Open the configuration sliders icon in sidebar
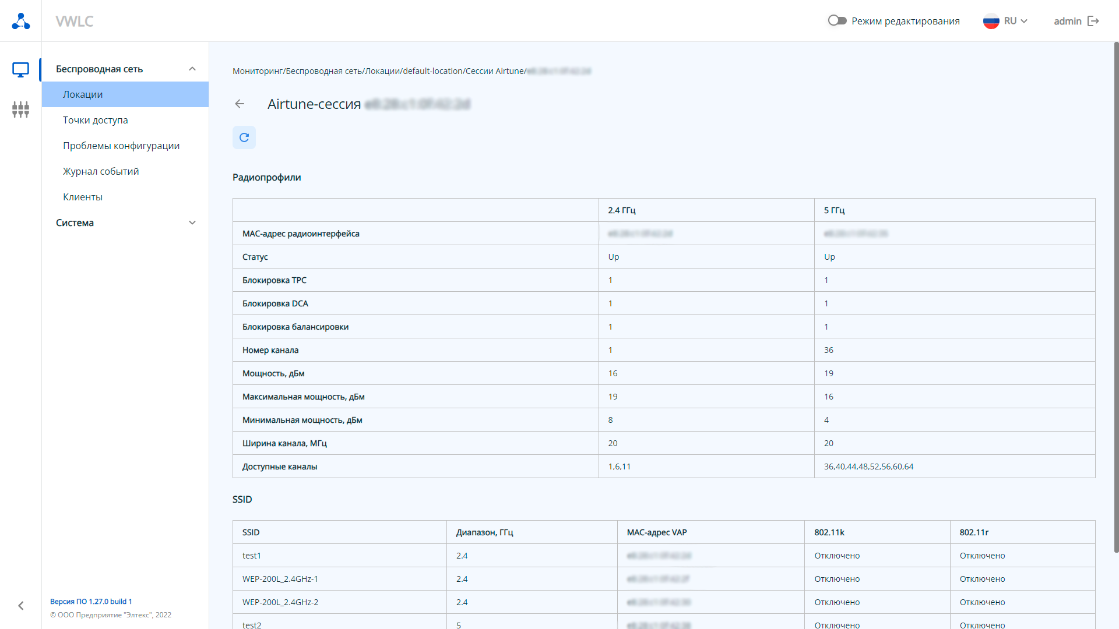This screenshot has width=1119, height=629. pyautogui.click(x=20, y=109)
